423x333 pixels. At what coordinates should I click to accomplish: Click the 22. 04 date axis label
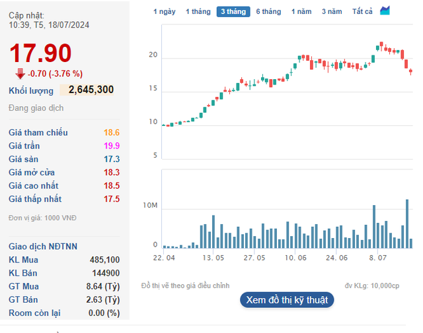pos(164,258)
